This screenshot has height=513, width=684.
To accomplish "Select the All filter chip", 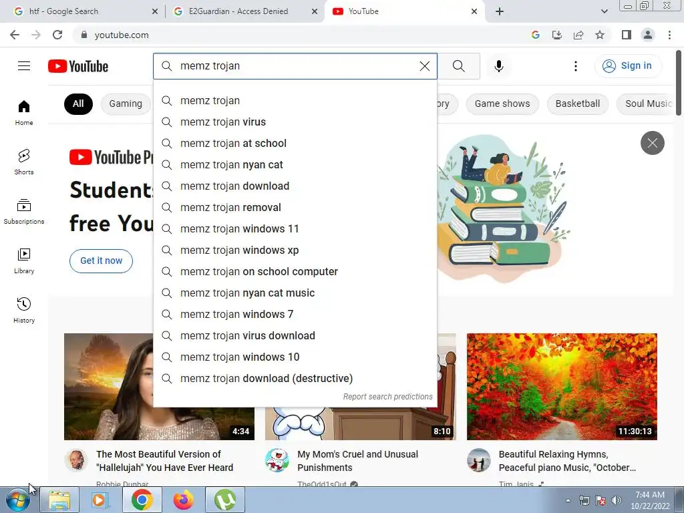I will 78,104.
